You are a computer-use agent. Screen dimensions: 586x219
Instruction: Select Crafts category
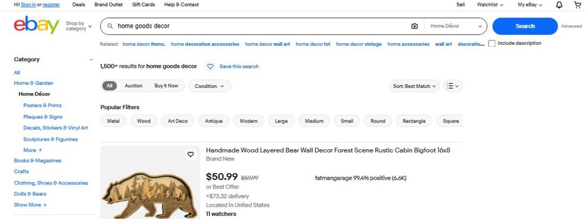(x=21, y=172)
